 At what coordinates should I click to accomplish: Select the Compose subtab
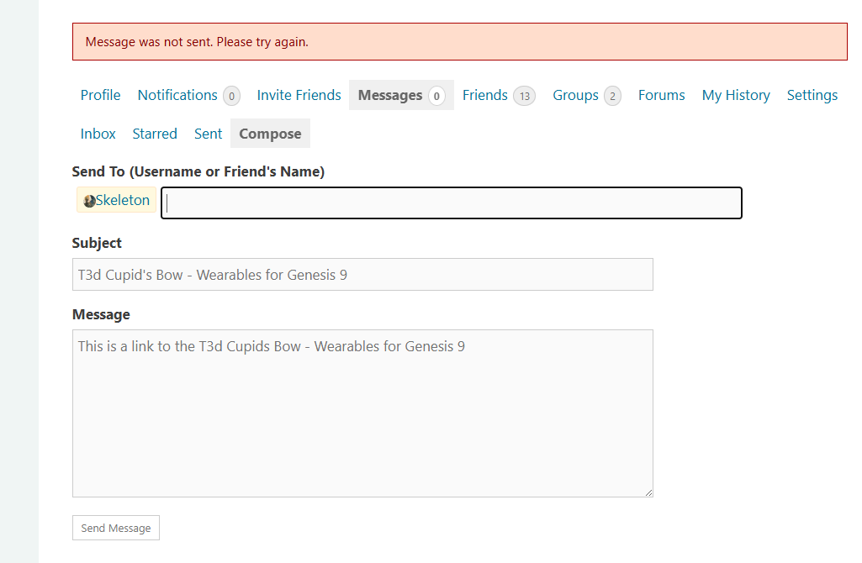tap(270, 134)
